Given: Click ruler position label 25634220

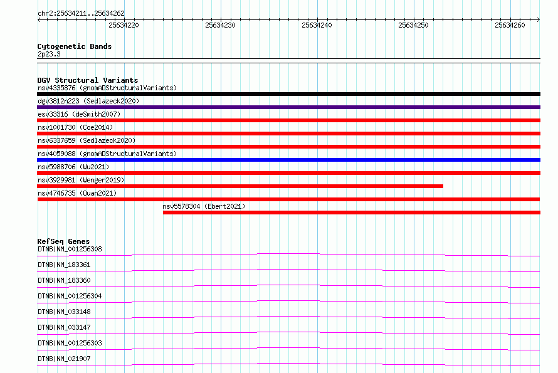Looking at the screenshot, I should coord(124,25).
